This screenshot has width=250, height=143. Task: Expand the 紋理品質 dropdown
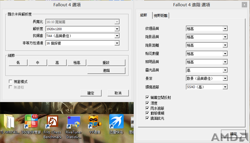pos(207,29)
